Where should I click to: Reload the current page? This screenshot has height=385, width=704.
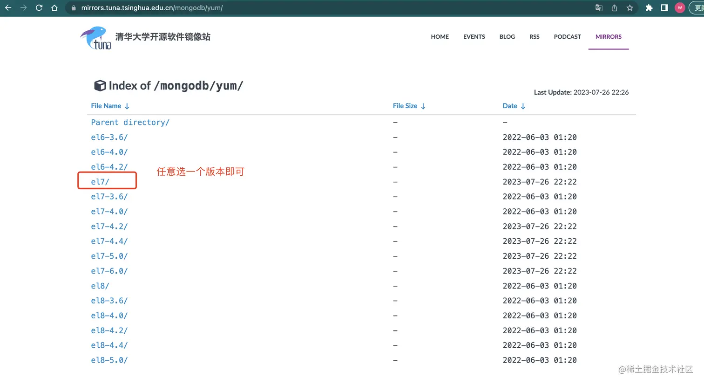[x=39, y=8]
